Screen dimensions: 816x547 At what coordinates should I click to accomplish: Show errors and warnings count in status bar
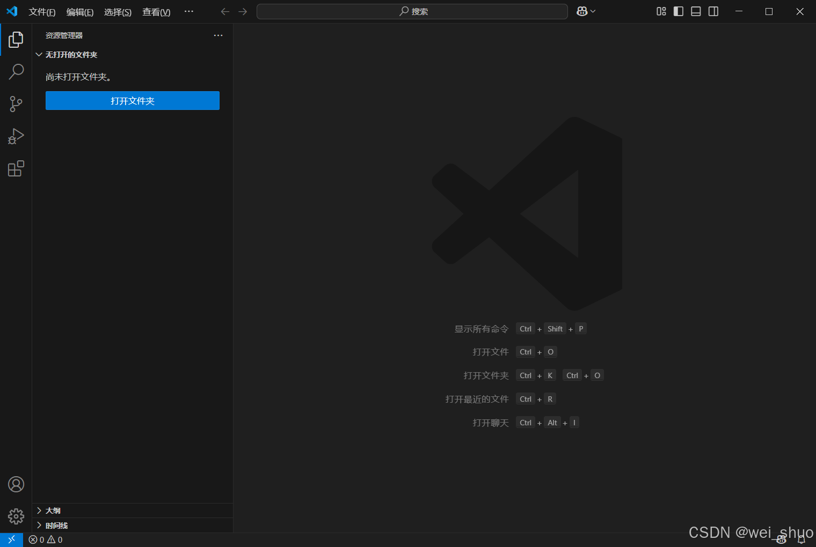(x=46, y=539)
